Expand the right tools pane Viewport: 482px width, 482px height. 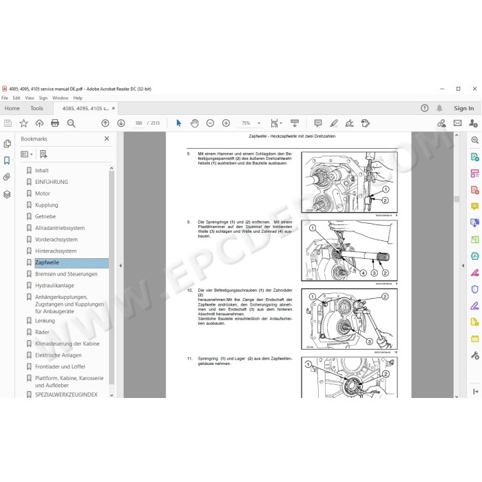pos(475,391)
